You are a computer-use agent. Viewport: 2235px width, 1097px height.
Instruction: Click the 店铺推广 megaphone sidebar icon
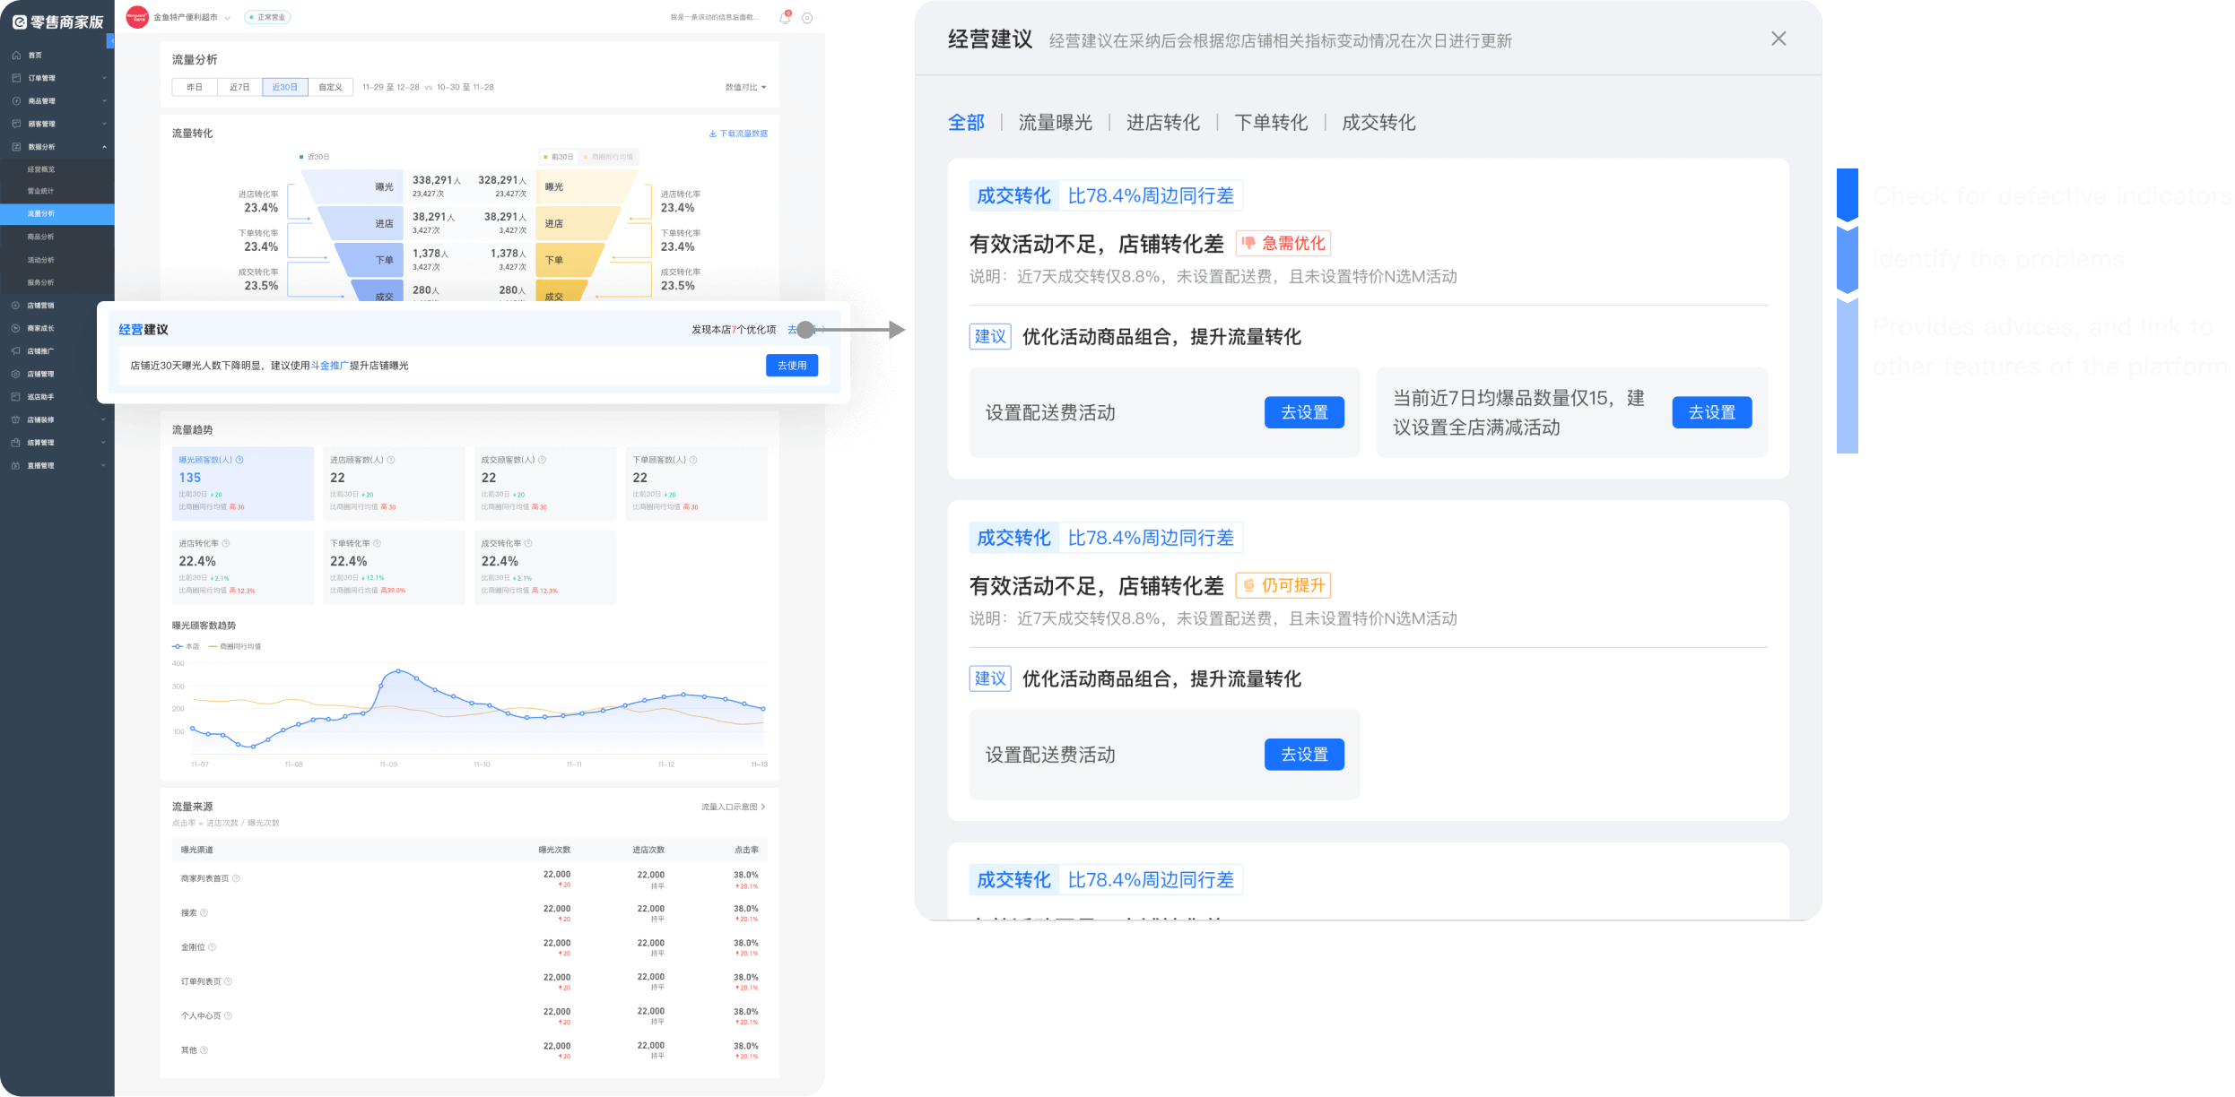coord(16,351)
